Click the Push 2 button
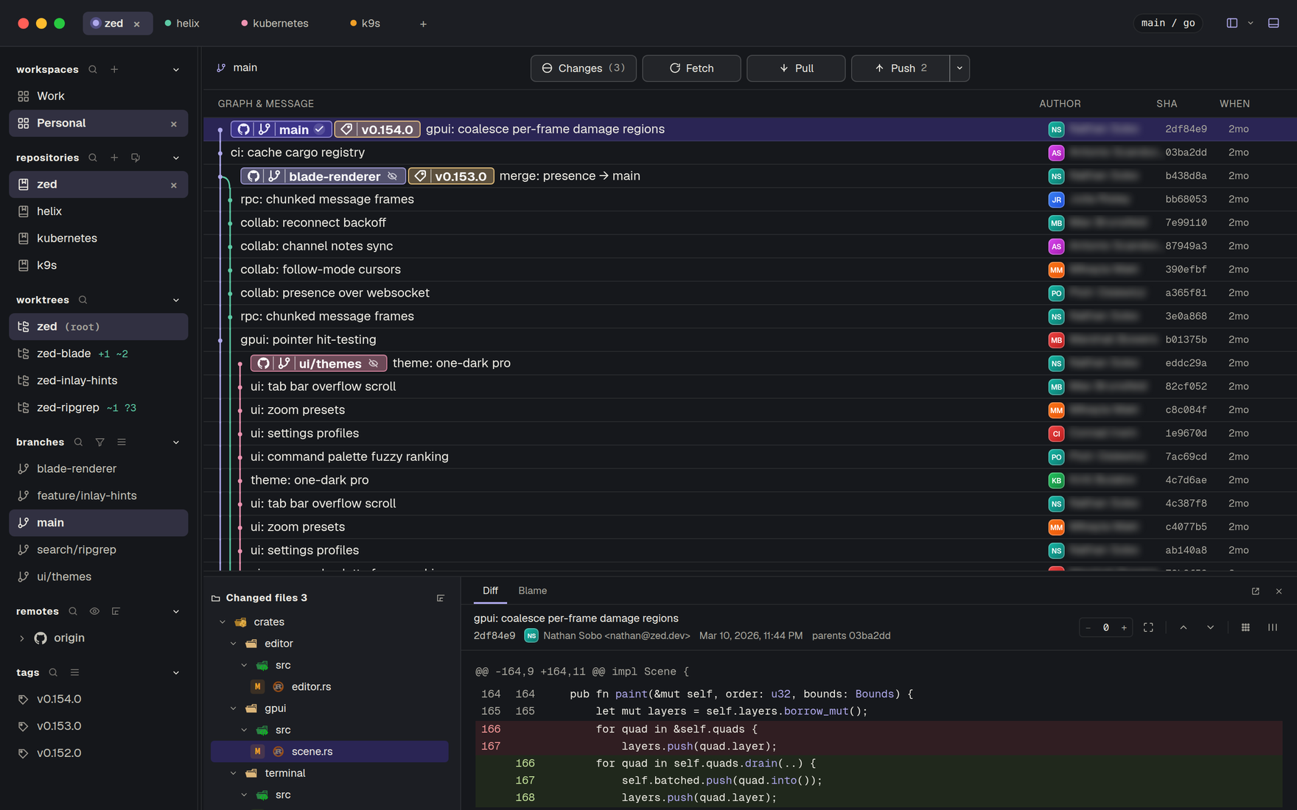The width and height of the screenshot is (1297, 810). click(901, 68)
